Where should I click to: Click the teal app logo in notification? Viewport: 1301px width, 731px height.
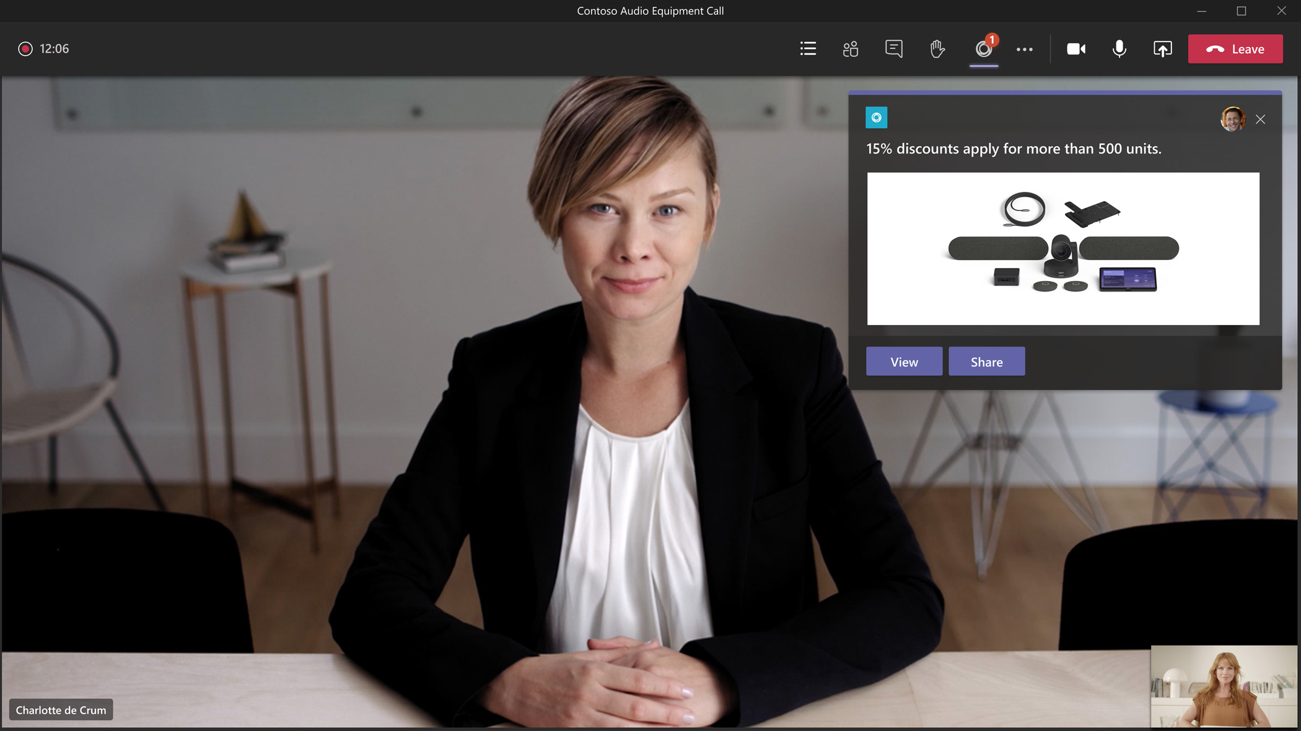876,118
